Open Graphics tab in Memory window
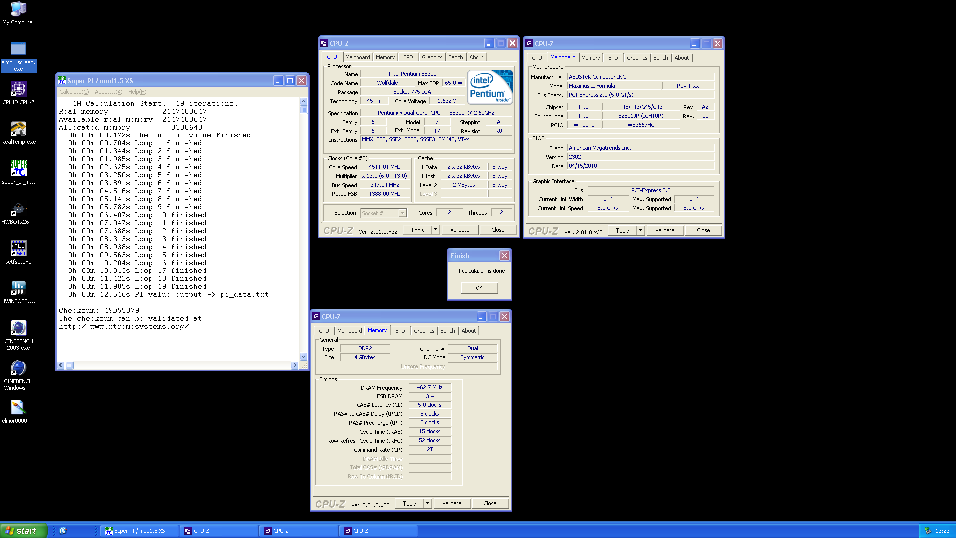The width and height of the screenshot is (956, 538). pyautogui.click(x=424, y=331)
